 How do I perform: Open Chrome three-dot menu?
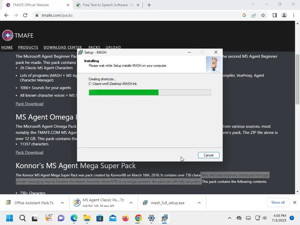[x=294, y=15]
